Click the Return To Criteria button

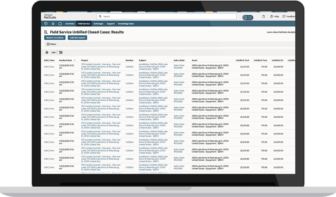(55, 38)
